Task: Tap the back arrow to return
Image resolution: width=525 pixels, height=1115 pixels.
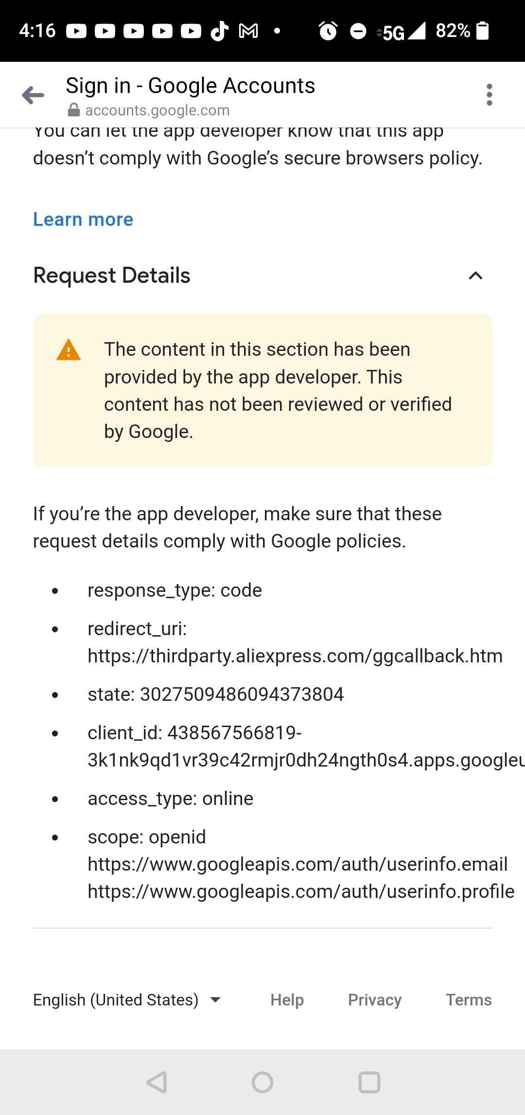Action: 32,95
